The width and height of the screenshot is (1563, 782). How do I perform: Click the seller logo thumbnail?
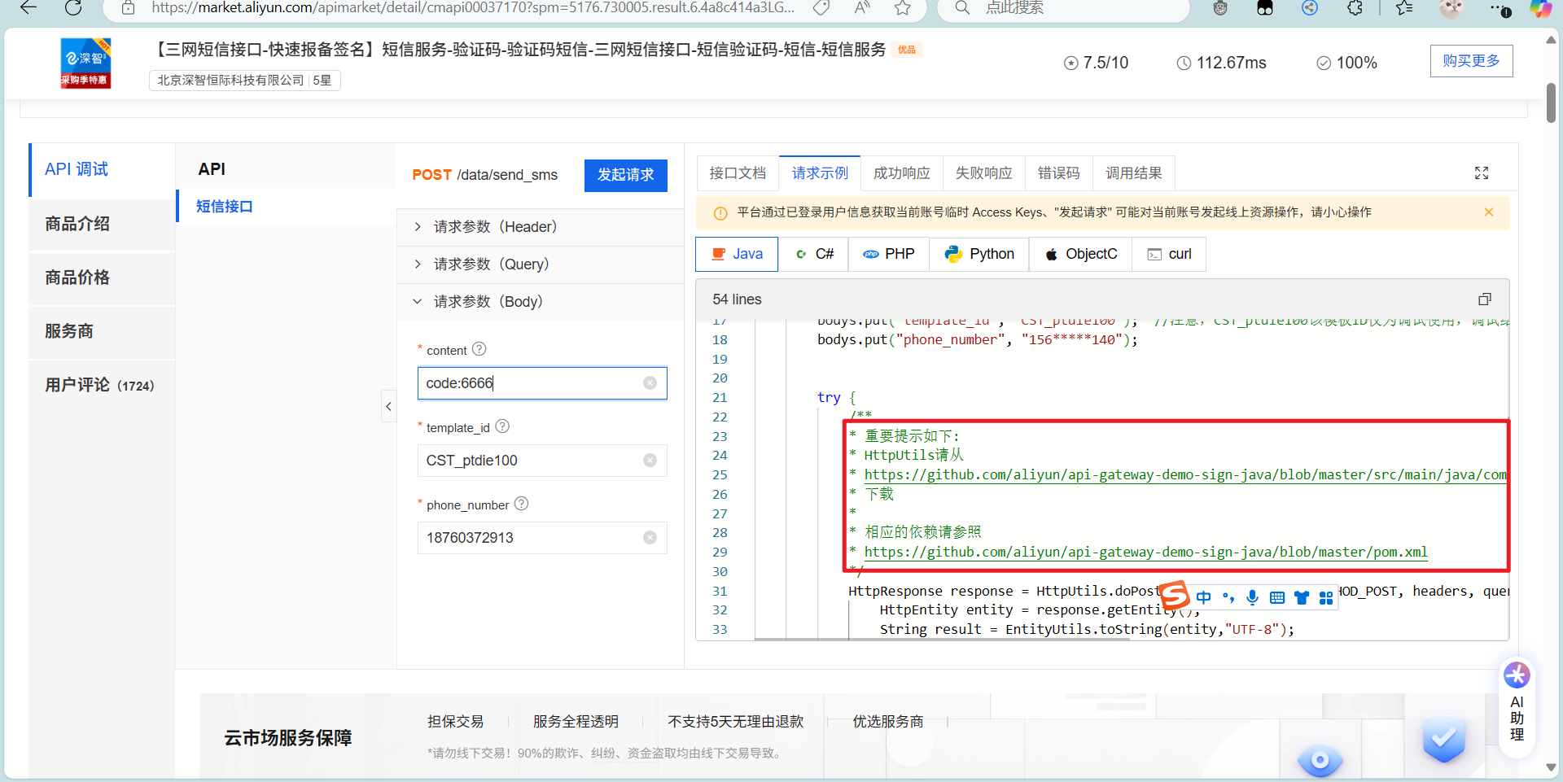click(x=85, y=63)
